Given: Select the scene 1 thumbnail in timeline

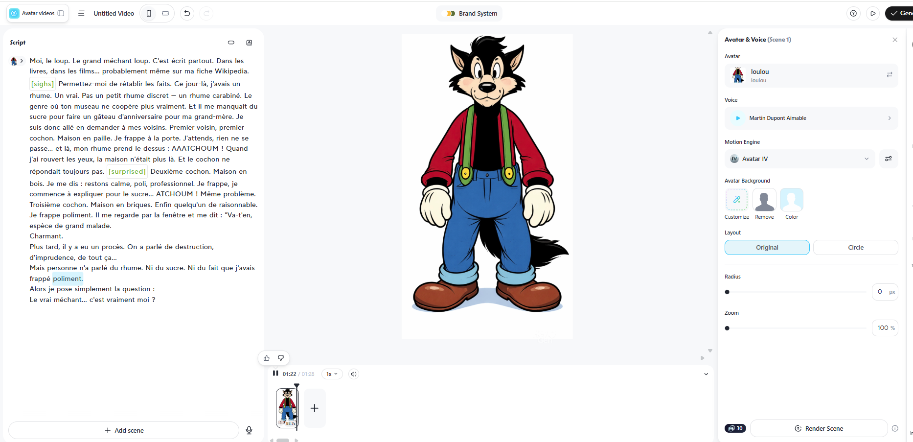Looking at the screenshot, I should point(287,408).
